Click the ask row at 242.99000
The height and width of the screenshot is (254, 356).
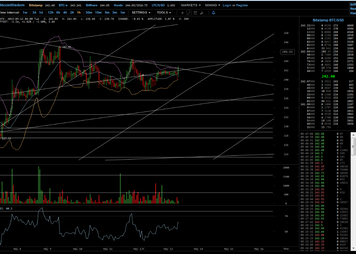[x=327, y=51]
